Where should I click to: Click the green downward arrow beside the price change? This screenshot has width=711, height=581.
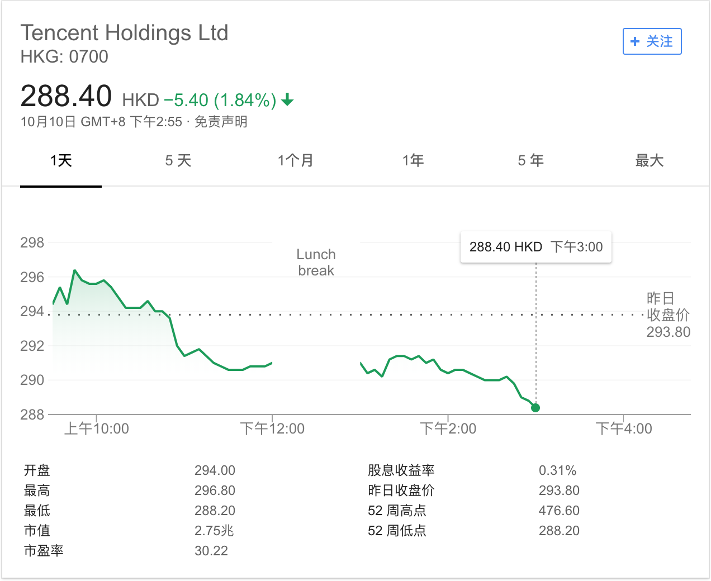287,101
